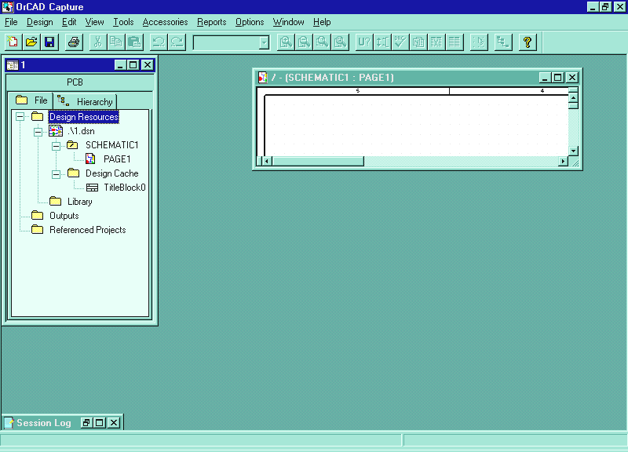Image resolution: width=628 pixels, height=452 pixels.
Task: Open the part selector combo box dropdown
Action: pyautogui.click(x=264, y=42)
